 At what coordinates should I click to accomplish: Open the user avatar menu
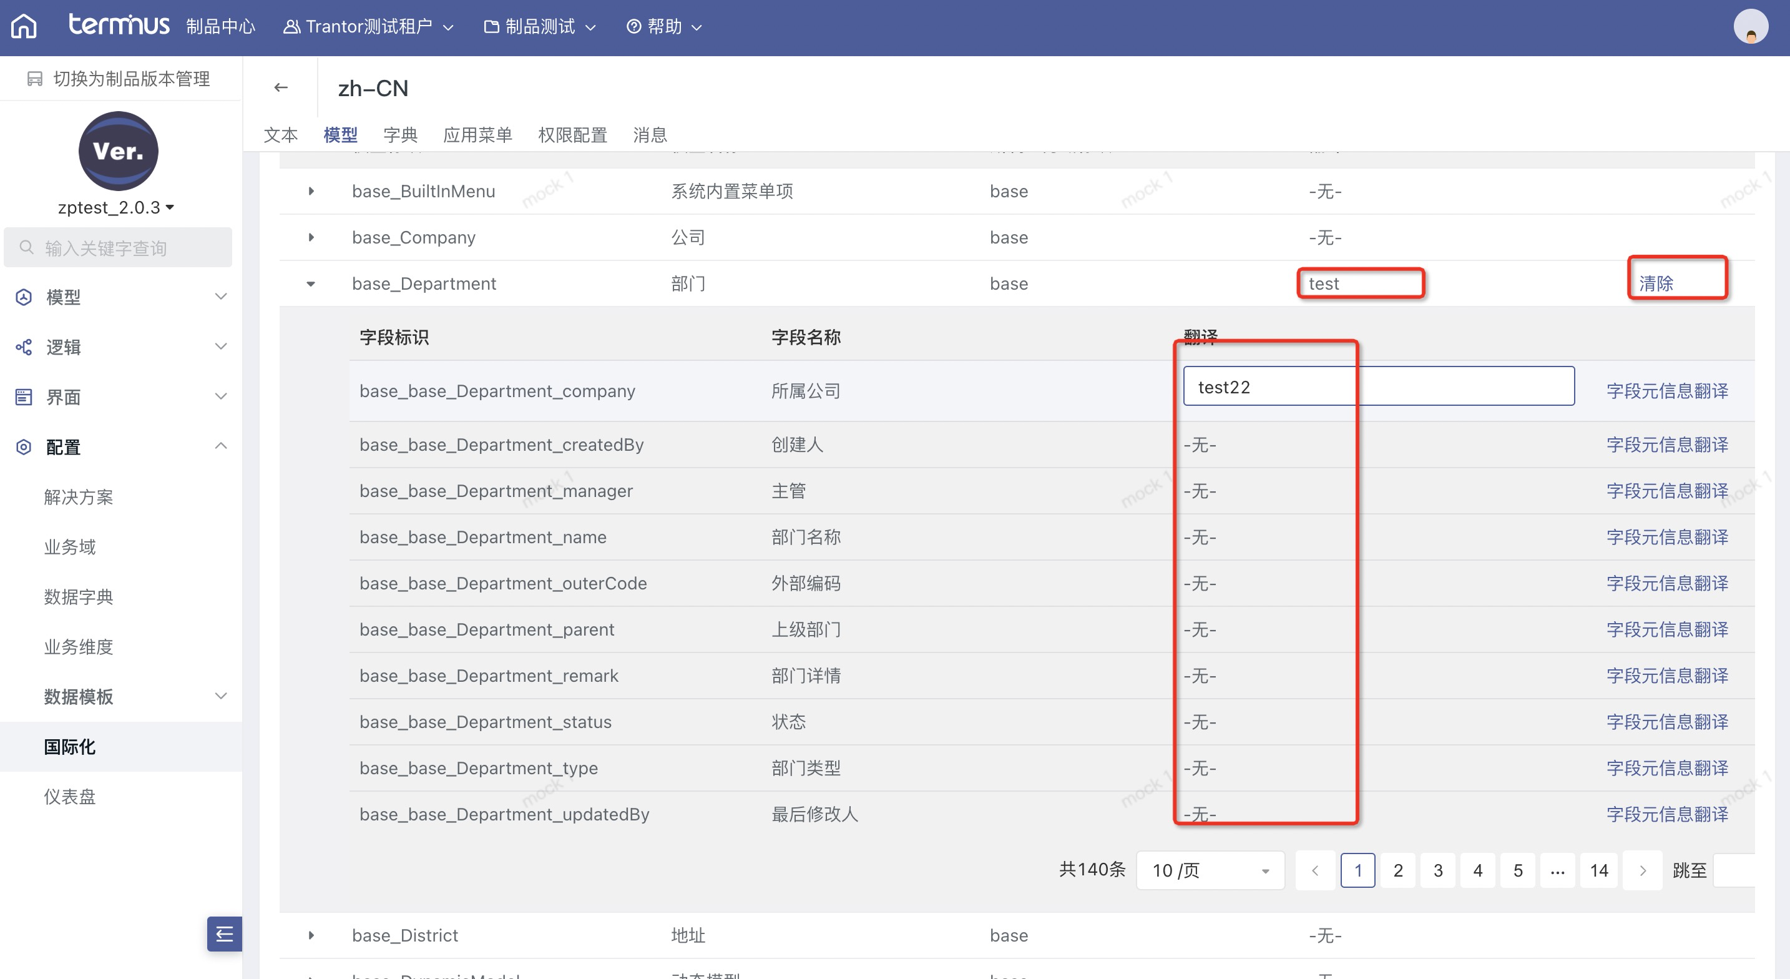click(1751, 26)
